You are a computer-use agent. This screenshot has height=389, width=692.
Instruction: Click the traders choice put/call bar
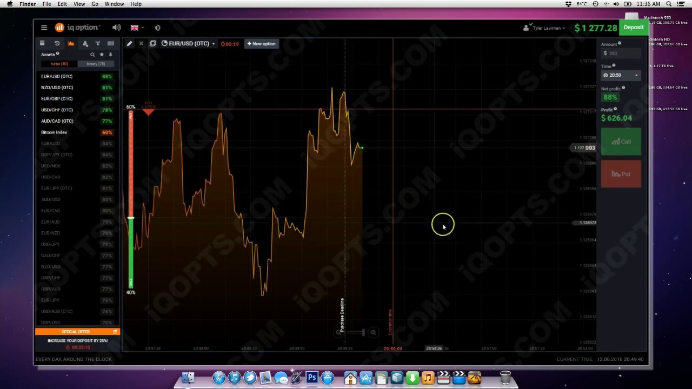tap(131, 199)
